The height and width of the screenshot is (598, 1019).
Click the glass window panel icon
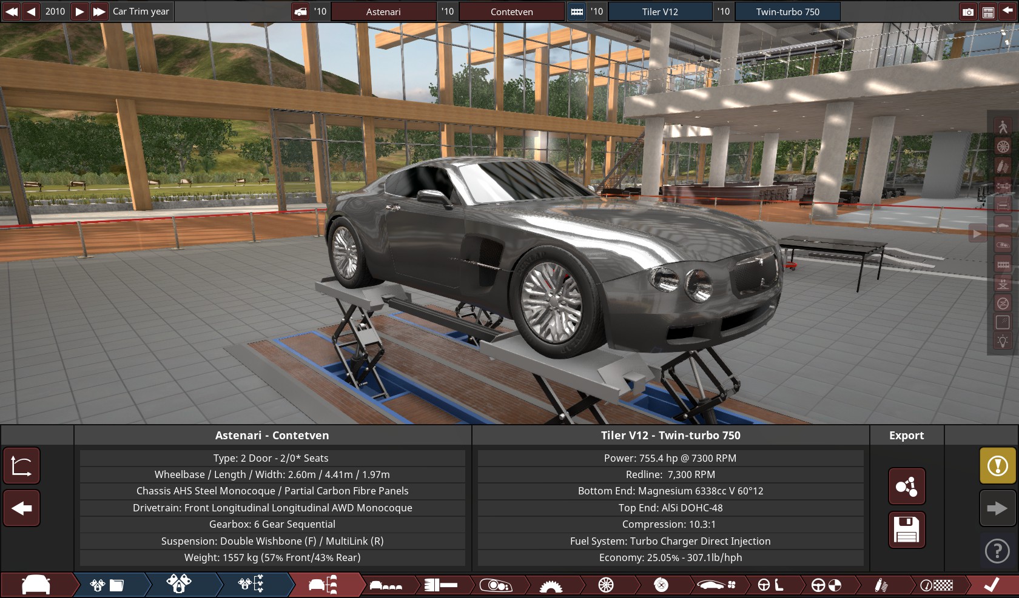[1003, 323]
